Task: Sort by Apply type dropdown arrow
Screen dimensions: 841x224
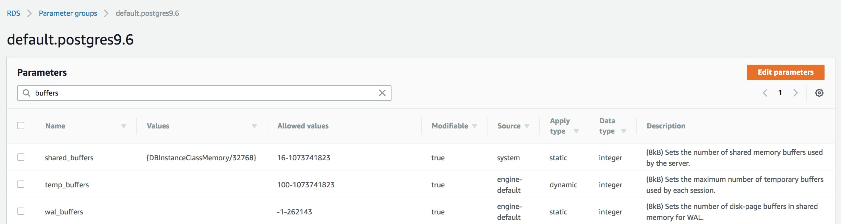Action: (x=576, y=131)
